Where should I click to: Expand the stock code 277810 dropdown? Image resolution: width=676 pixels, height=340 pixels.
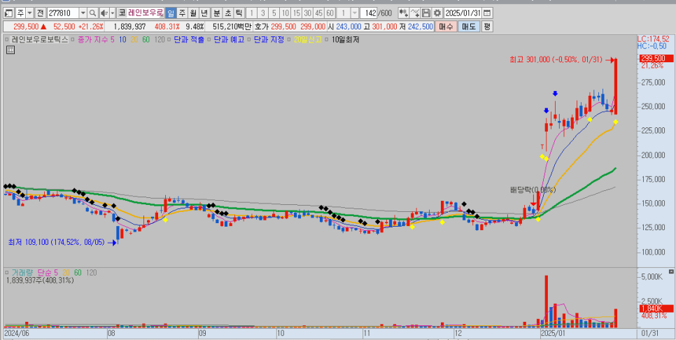83,13
